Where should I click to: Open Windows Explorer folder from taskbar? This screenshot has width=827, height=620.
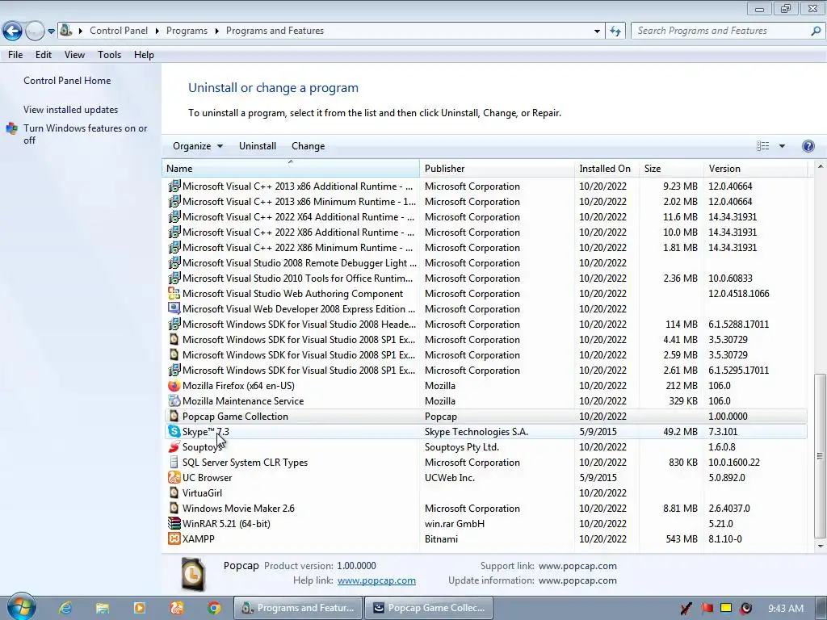103,608
